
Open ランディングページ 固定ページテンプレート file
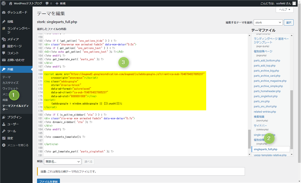pos(271,41)
